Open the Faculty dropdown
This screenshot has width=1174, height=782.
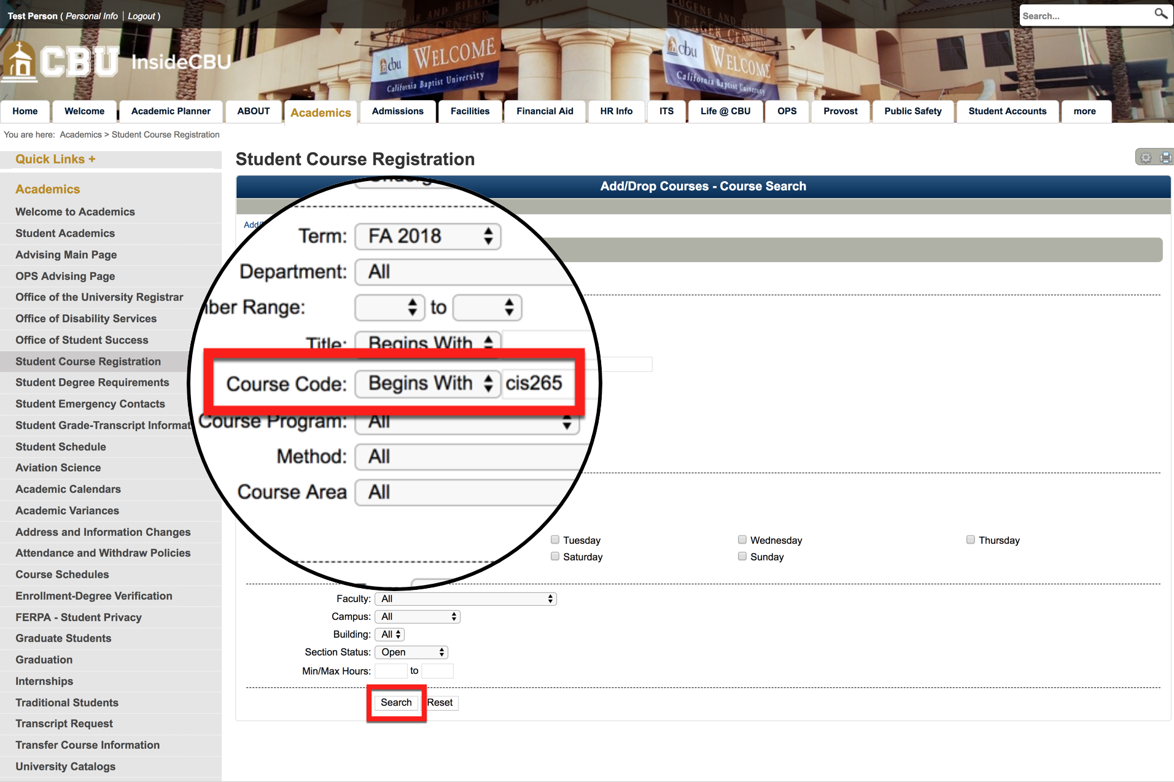465,599
